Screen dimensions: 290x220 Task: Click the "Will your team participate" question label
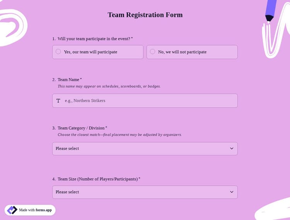(x=94, y=39)
